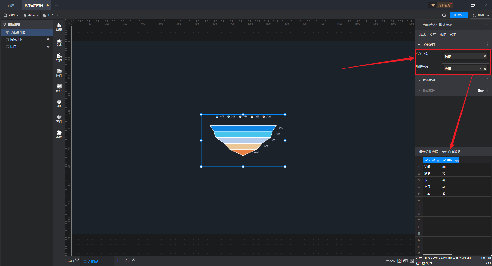Expand the 数据联动 data linkage section
Image resolution: width=492 pixels, height=266 pixels.
coord(419,80)
